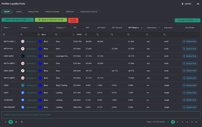Sort by APY column header
This screenshot has height=127, width=202.
tap(88, 28)
